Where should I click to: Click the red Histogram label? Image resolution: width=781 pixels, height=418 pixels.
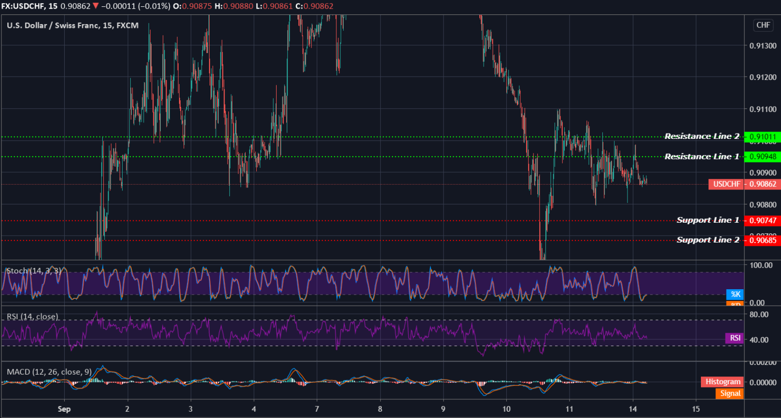pyautogui.click(x=723, y=382)
